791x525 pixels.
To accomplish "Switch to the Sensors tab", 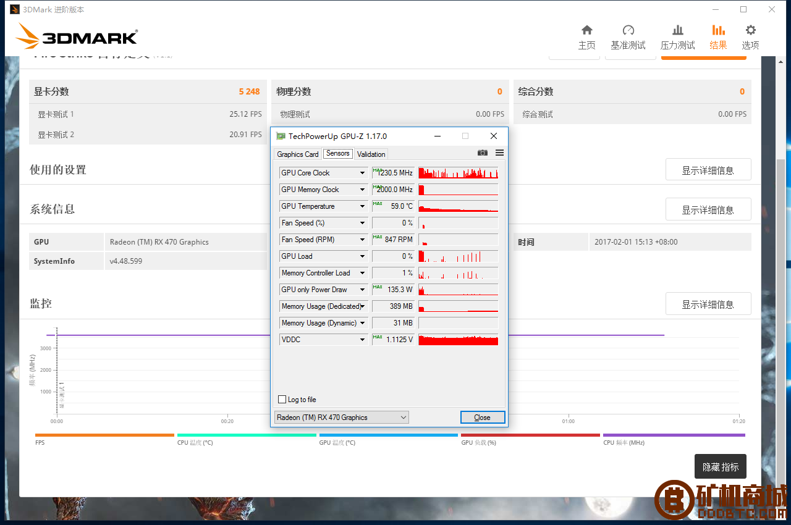I will tap(338, 153).
